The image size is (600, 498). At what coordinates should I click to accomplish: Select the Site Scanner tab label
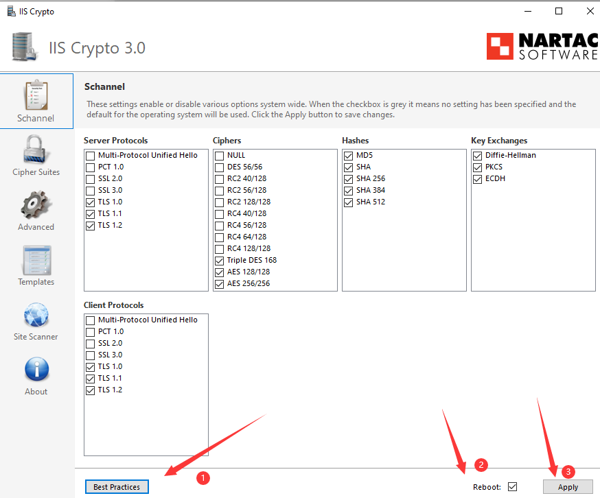coord(36,337)
